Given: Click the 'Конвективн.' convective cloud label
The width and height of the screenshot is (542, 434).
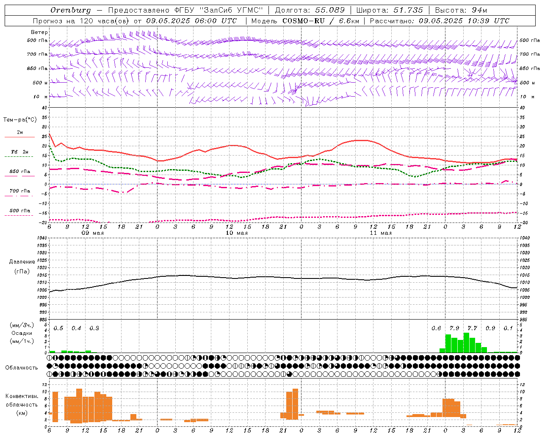Looking at the screenshot, I should (22, 396).
